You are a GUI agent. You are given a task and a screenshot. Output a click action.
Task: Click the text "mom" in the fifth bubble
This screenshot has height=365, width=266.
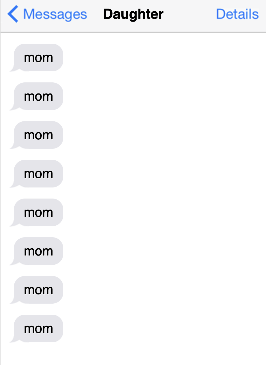coord(38,213)
